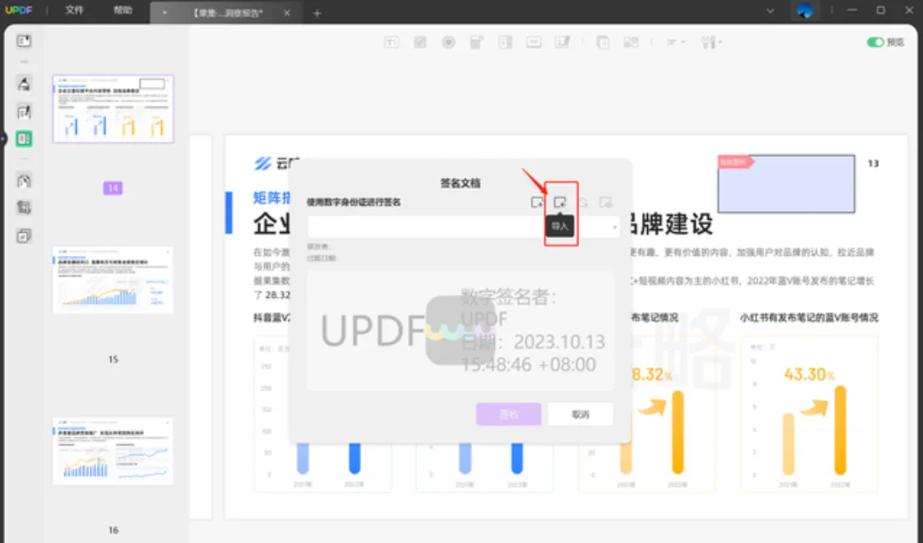The image size is (923, 543).
Task: Select the radio button form tool
Action: pyautogui.click(x=449, y=43)
